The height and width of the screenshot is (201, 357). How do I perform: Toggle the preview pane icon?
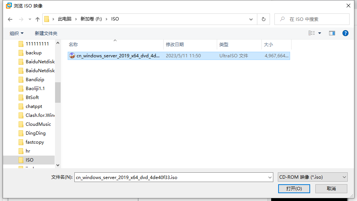click(332, 33)
